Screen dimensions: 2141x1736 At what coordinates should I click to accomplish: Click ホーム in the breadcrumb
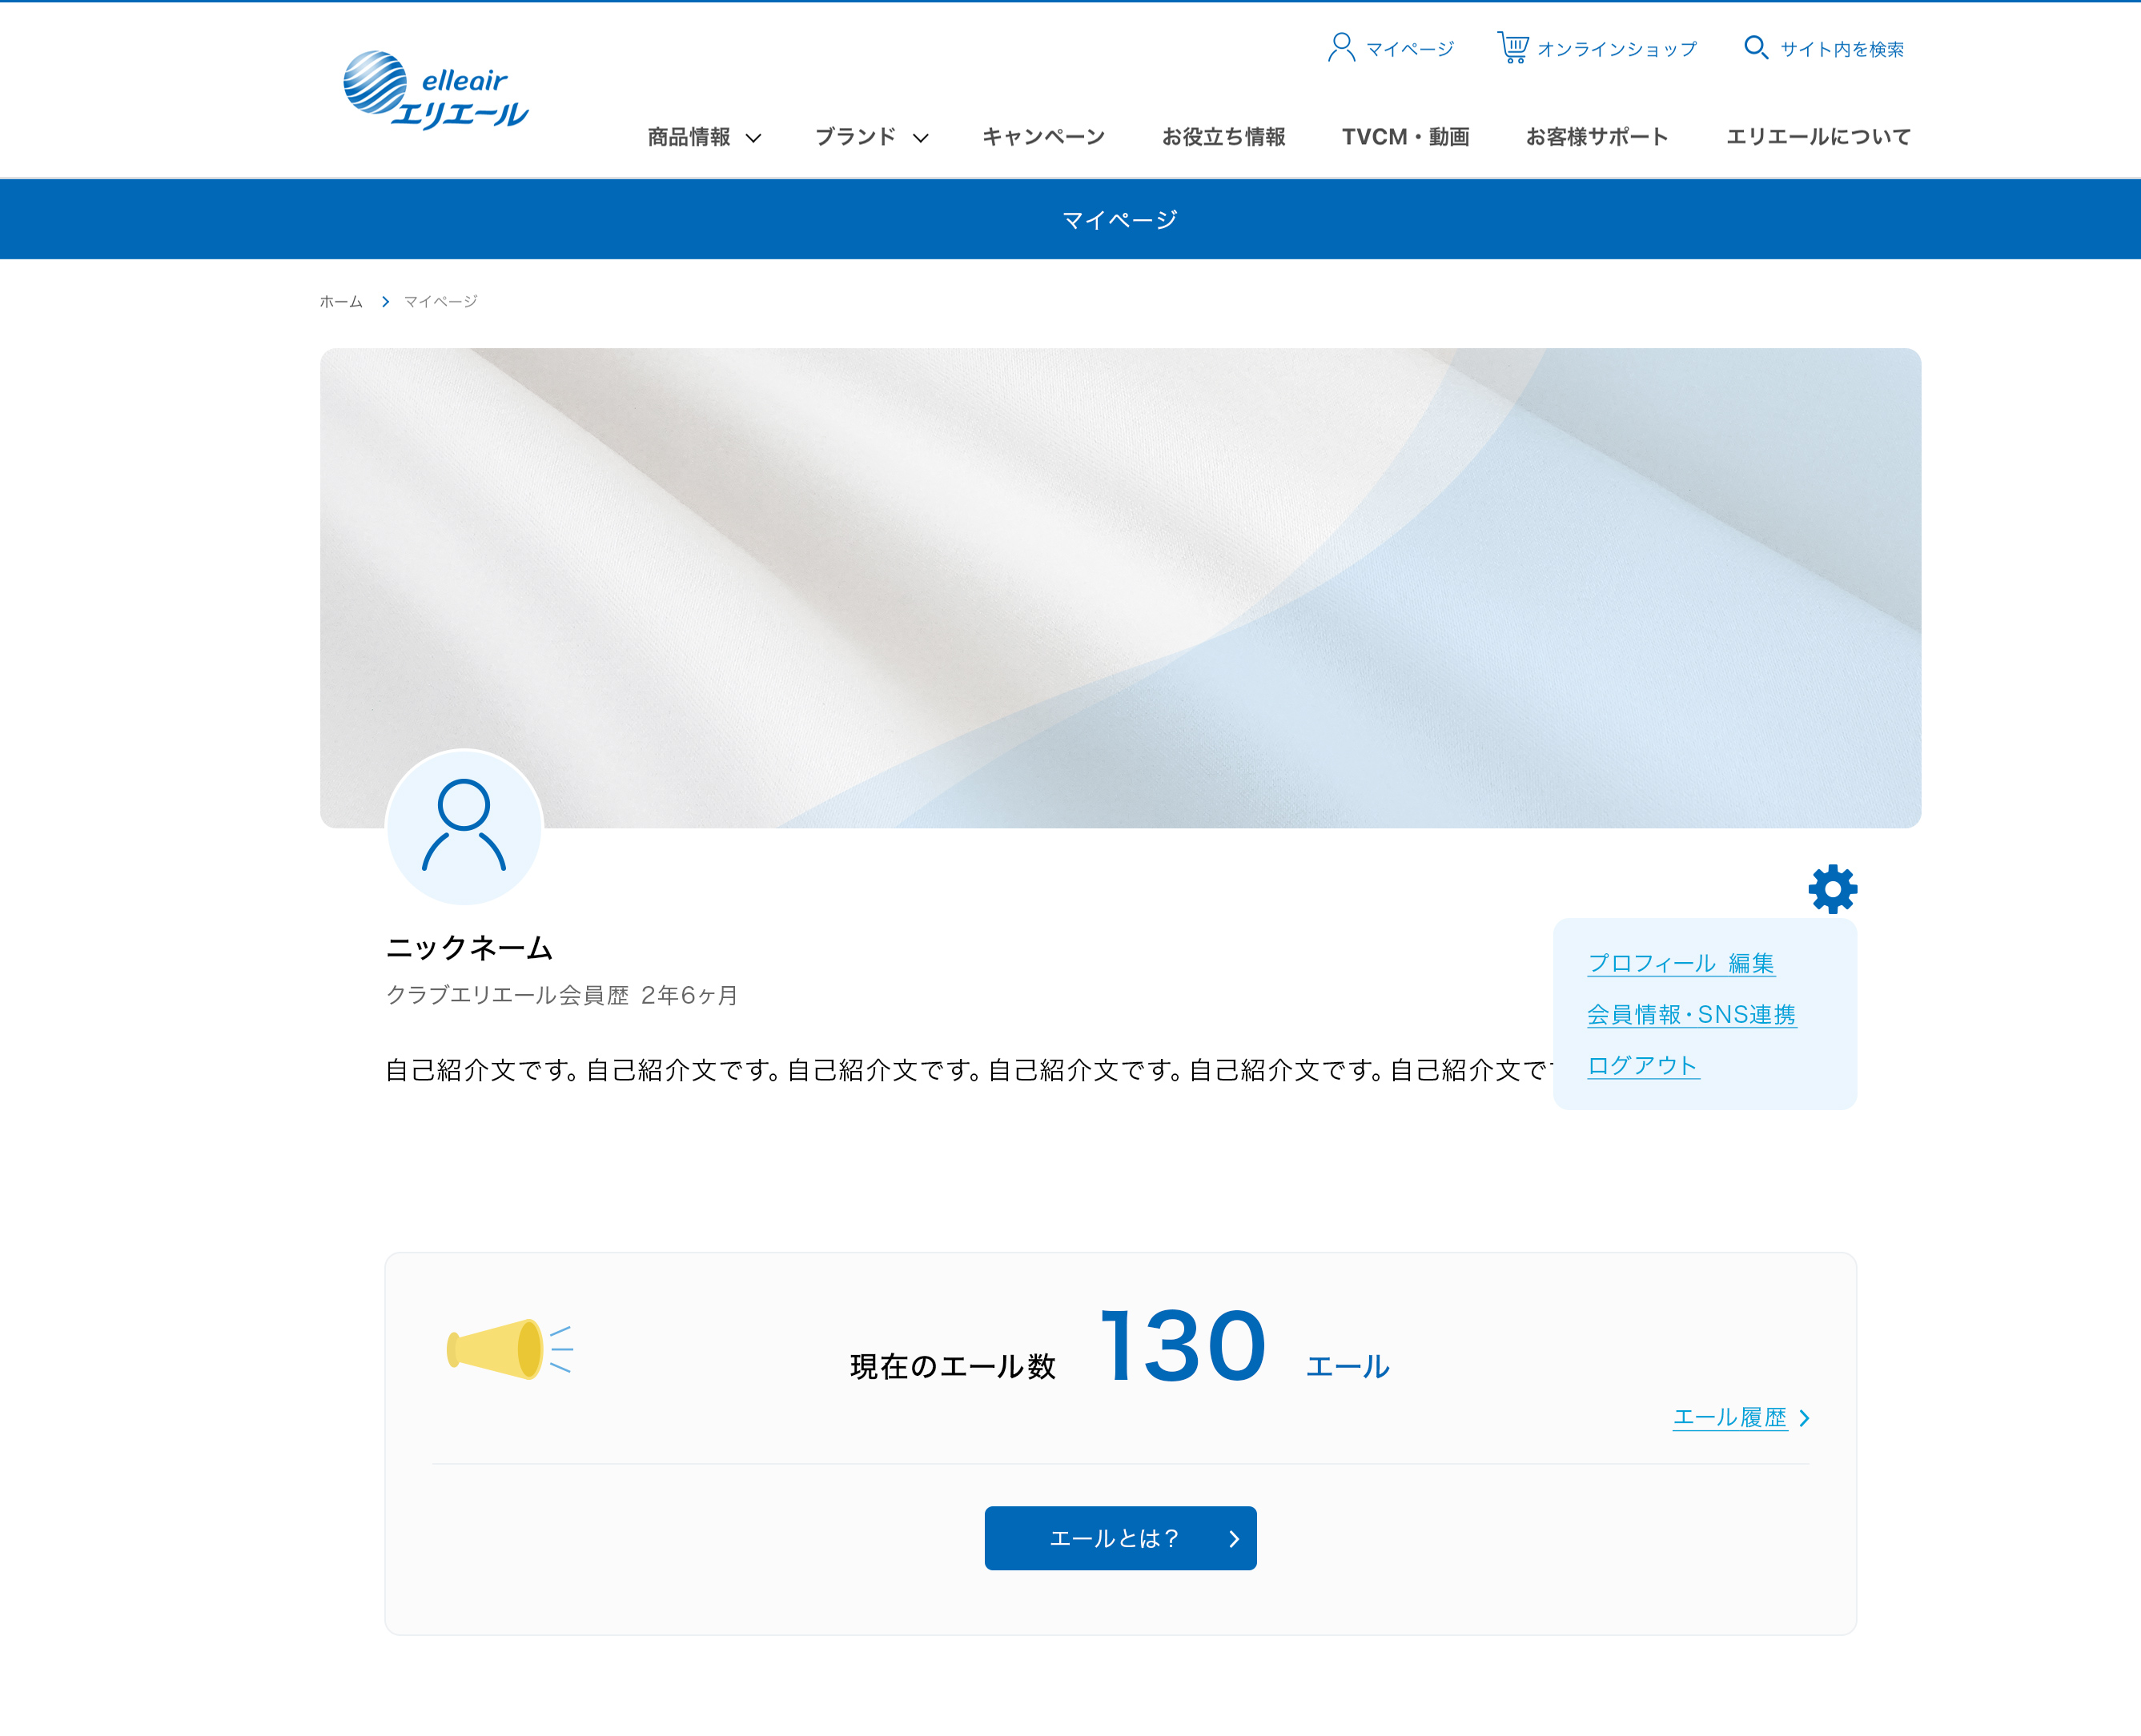[x=340, y=301]
